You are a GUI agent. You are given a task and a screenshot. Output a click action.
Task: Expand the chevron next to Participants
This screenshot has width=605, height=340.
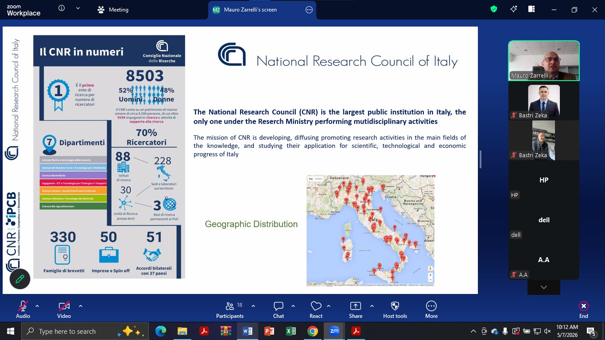(x=253, y=306)
